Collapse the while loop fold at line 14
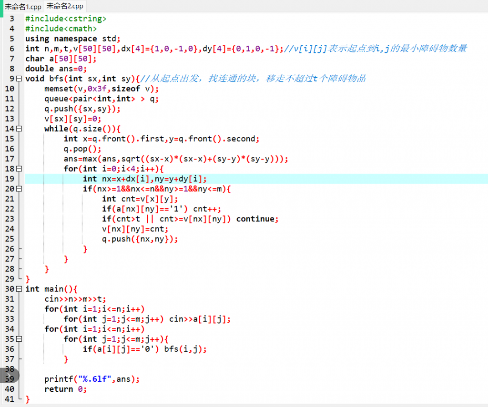 click(19, 129)
